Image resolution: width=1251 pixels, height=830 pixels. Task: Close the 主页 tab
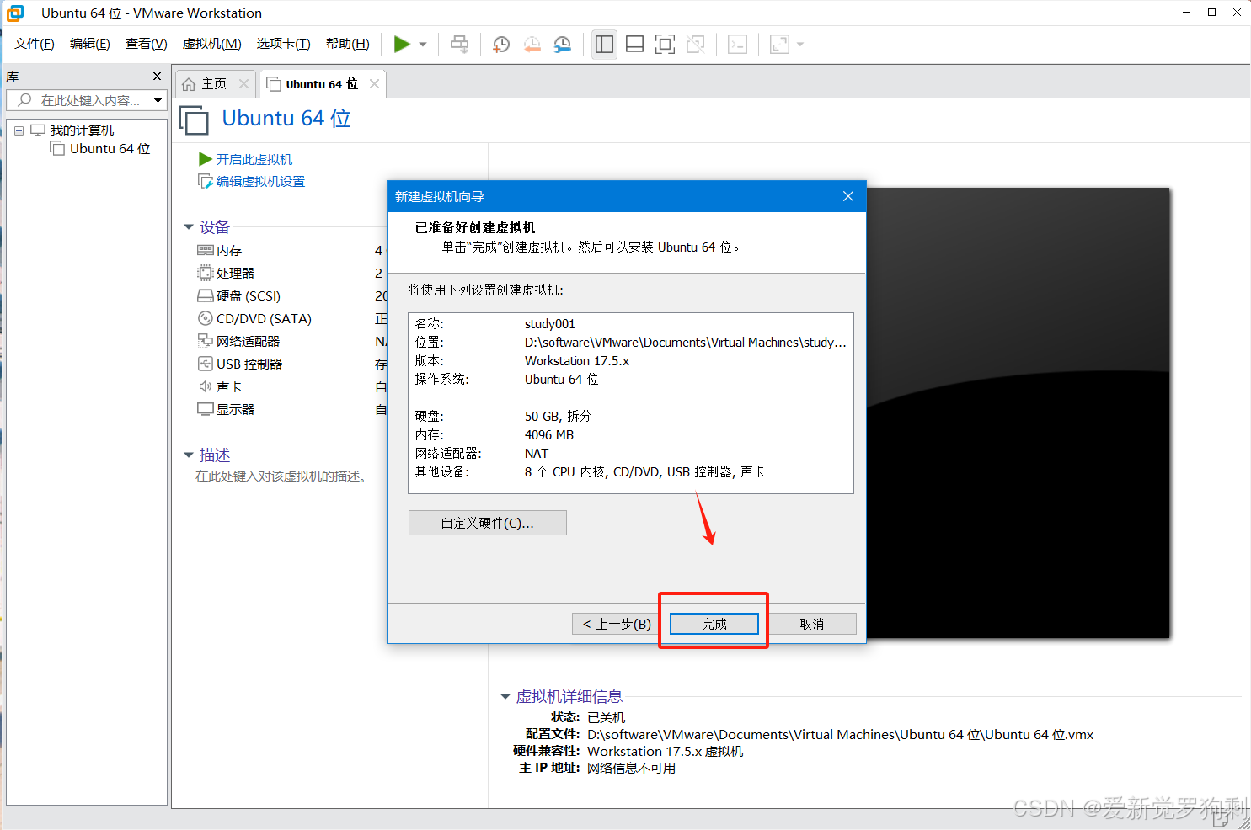(243, 83)
